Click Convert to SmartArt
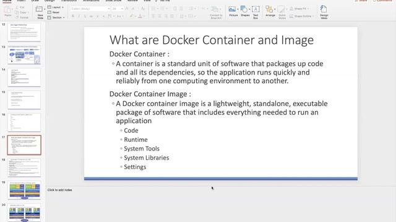The width and height of the screenshot is (396, 222). click(x=216, y=12)
